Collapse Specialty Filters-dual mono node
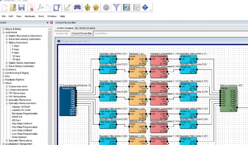The width and height of the screenshot is (248, 145). click(x=7, y=103)
